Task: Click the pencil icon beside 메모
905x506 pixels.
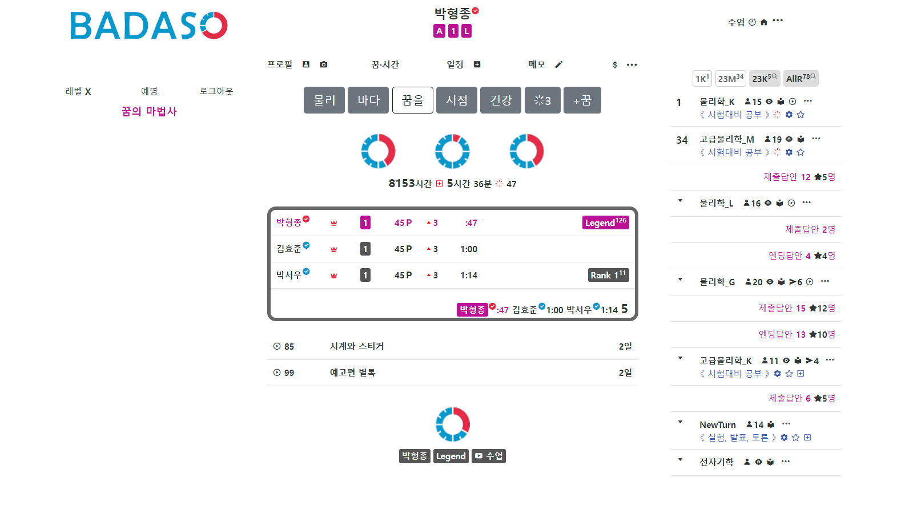Action: 559,64
